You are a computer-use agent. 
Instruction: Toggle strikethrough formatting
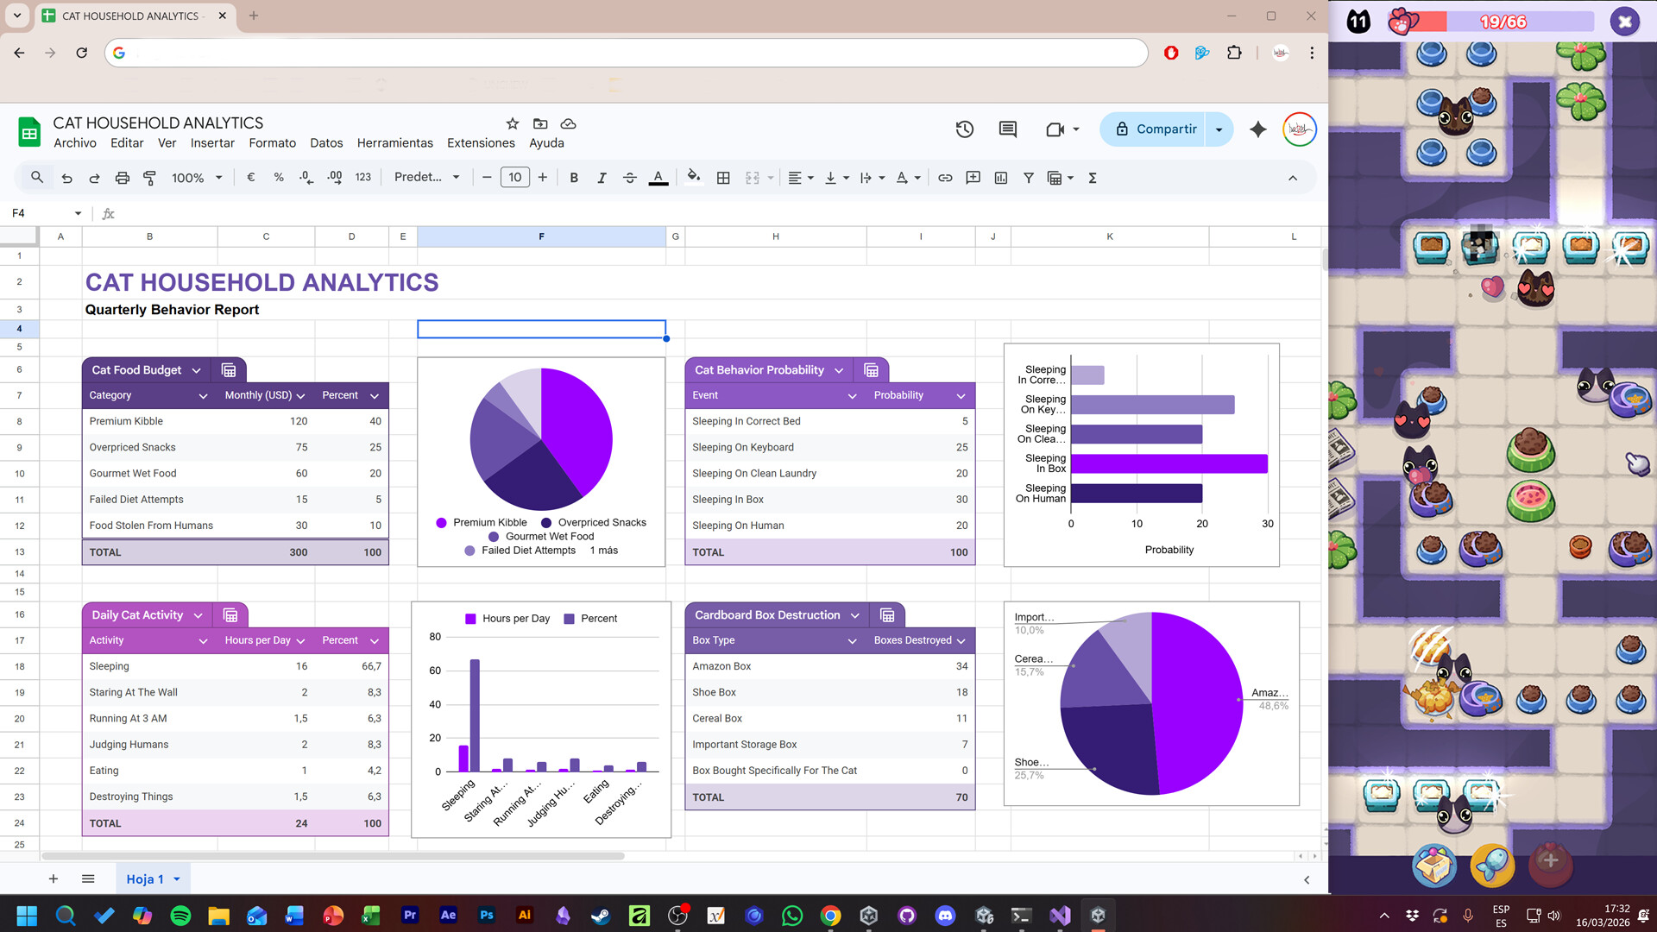point(629,178)
